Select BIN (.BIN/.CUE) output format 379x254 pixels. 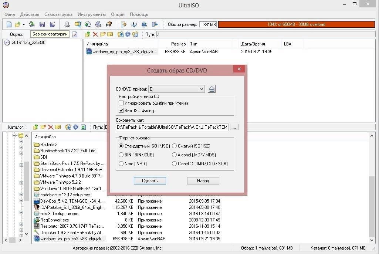coord(121,155)
